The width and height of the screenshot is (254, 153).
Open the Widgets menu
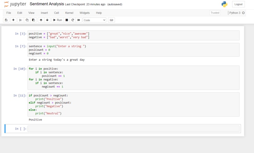(x=84, y=13)
